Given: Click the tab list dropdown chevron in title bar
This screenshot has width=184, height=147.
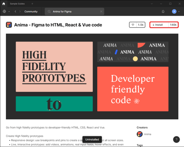Looking at the screenshot, I should [152, 4].
